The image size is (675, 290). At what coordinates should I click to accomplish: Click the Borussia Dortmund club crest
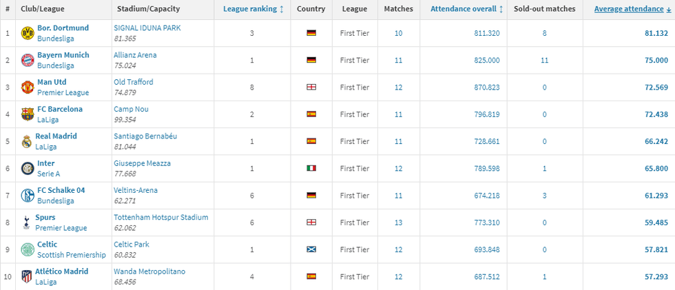click(27, 33)
